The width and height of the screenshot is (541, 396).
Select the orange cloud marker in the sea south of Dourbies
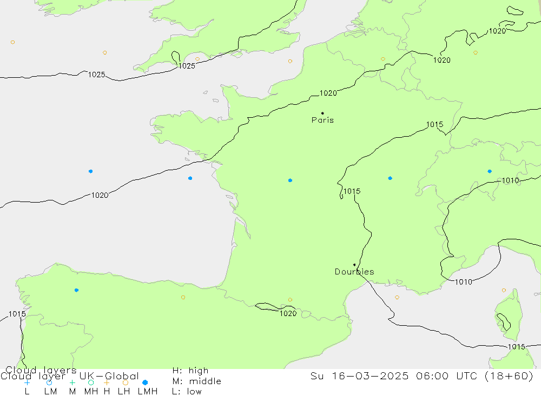click(397, 298)
